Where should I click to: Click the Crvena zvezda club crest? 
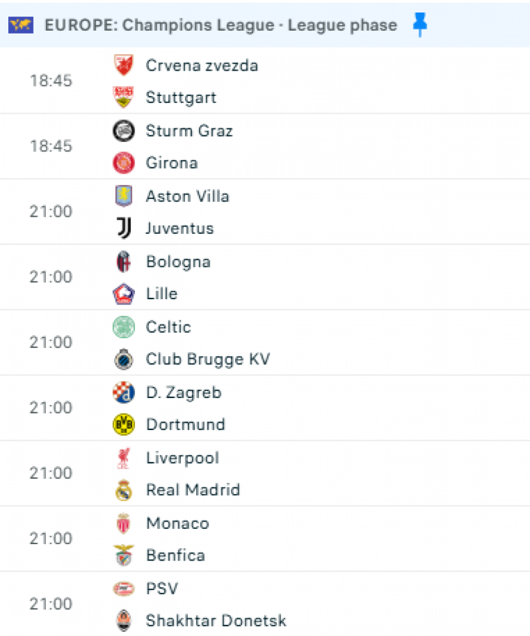124,65
